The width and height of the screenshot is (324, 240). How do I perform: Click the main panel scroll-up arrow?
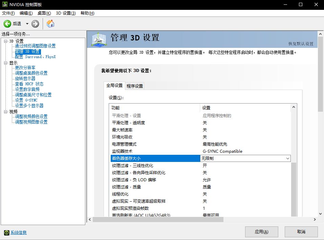click(321, 34)
